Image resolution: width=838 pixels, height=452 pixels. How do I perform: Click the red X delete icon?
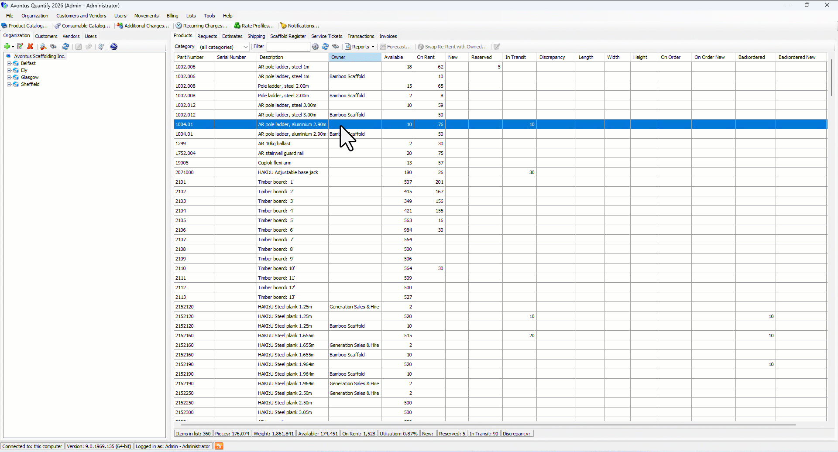point(30,47)
